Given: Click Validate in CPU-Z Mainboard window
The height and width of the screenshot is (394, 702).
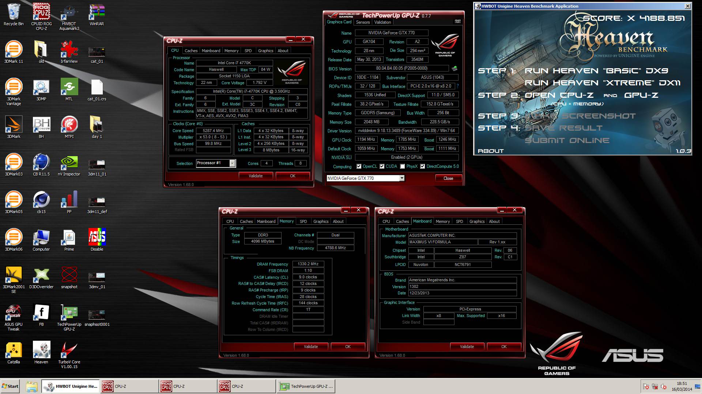Looking at the screenshot, I should (x=467, y=347).
